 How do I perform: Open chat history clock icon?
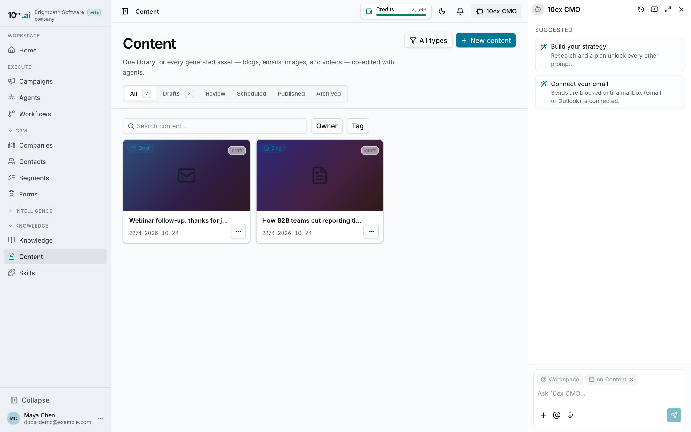[x=641, y=10]
